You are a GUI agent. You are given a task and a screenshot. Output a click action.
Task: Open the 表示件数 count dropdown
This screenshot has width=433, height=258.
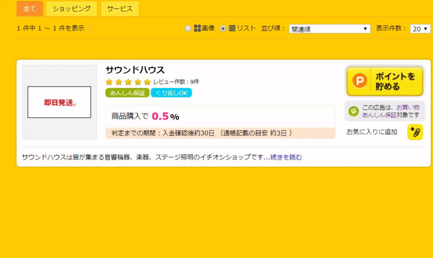[420, 29]
